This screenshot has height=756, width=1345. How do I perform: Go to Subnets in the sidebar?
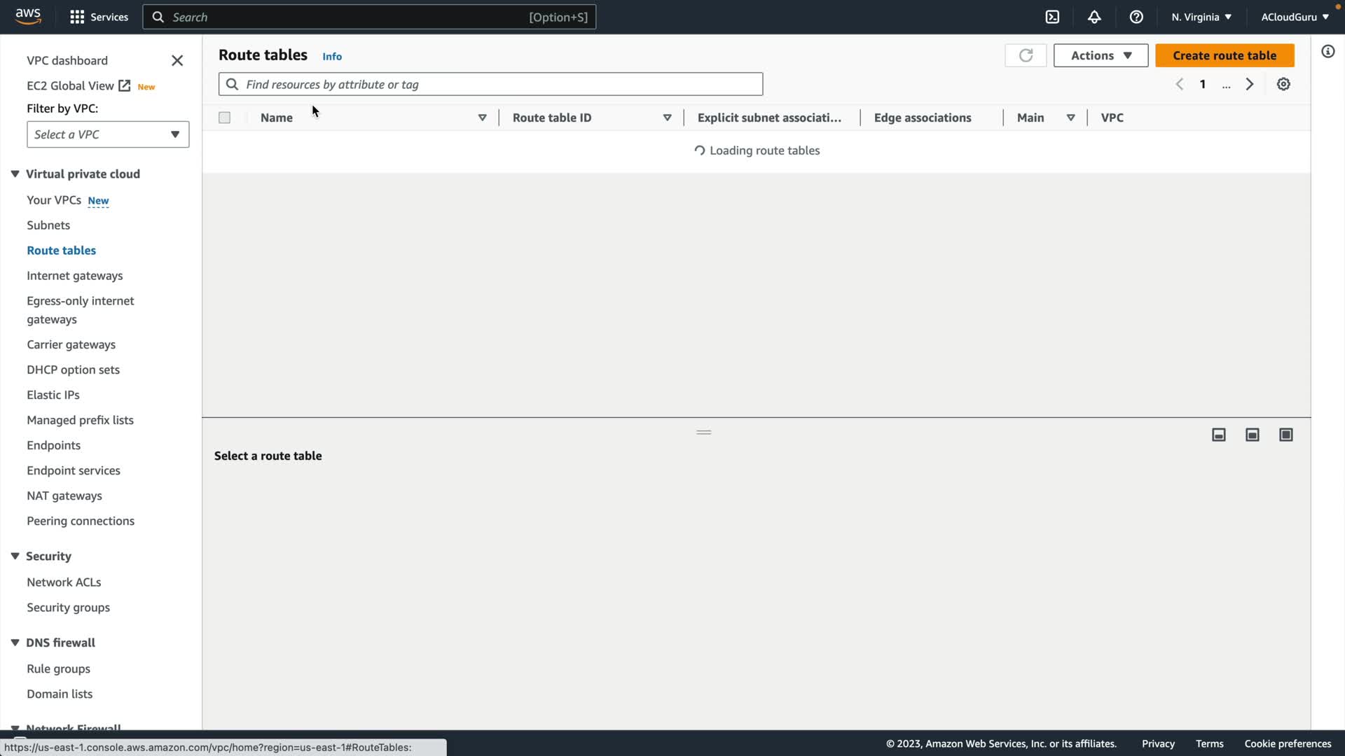pyautogui.click(x=48, y=225)
